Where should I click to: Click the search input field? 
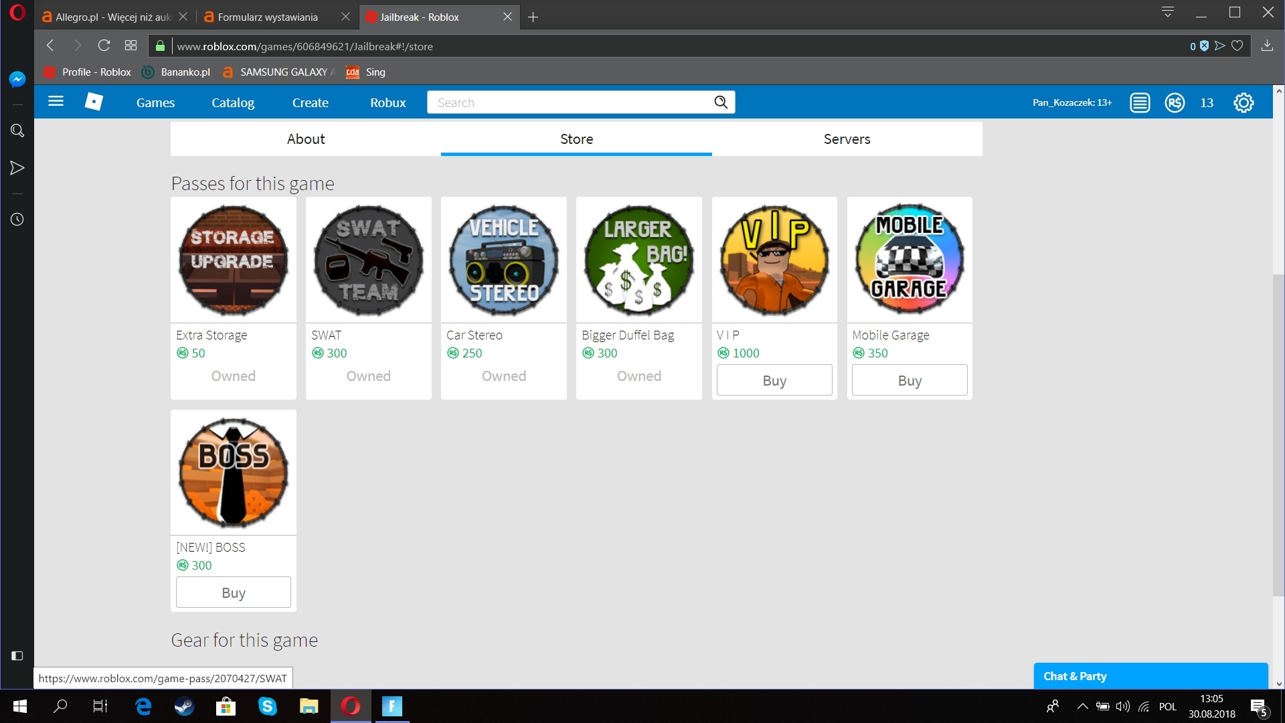pos(580,102)
